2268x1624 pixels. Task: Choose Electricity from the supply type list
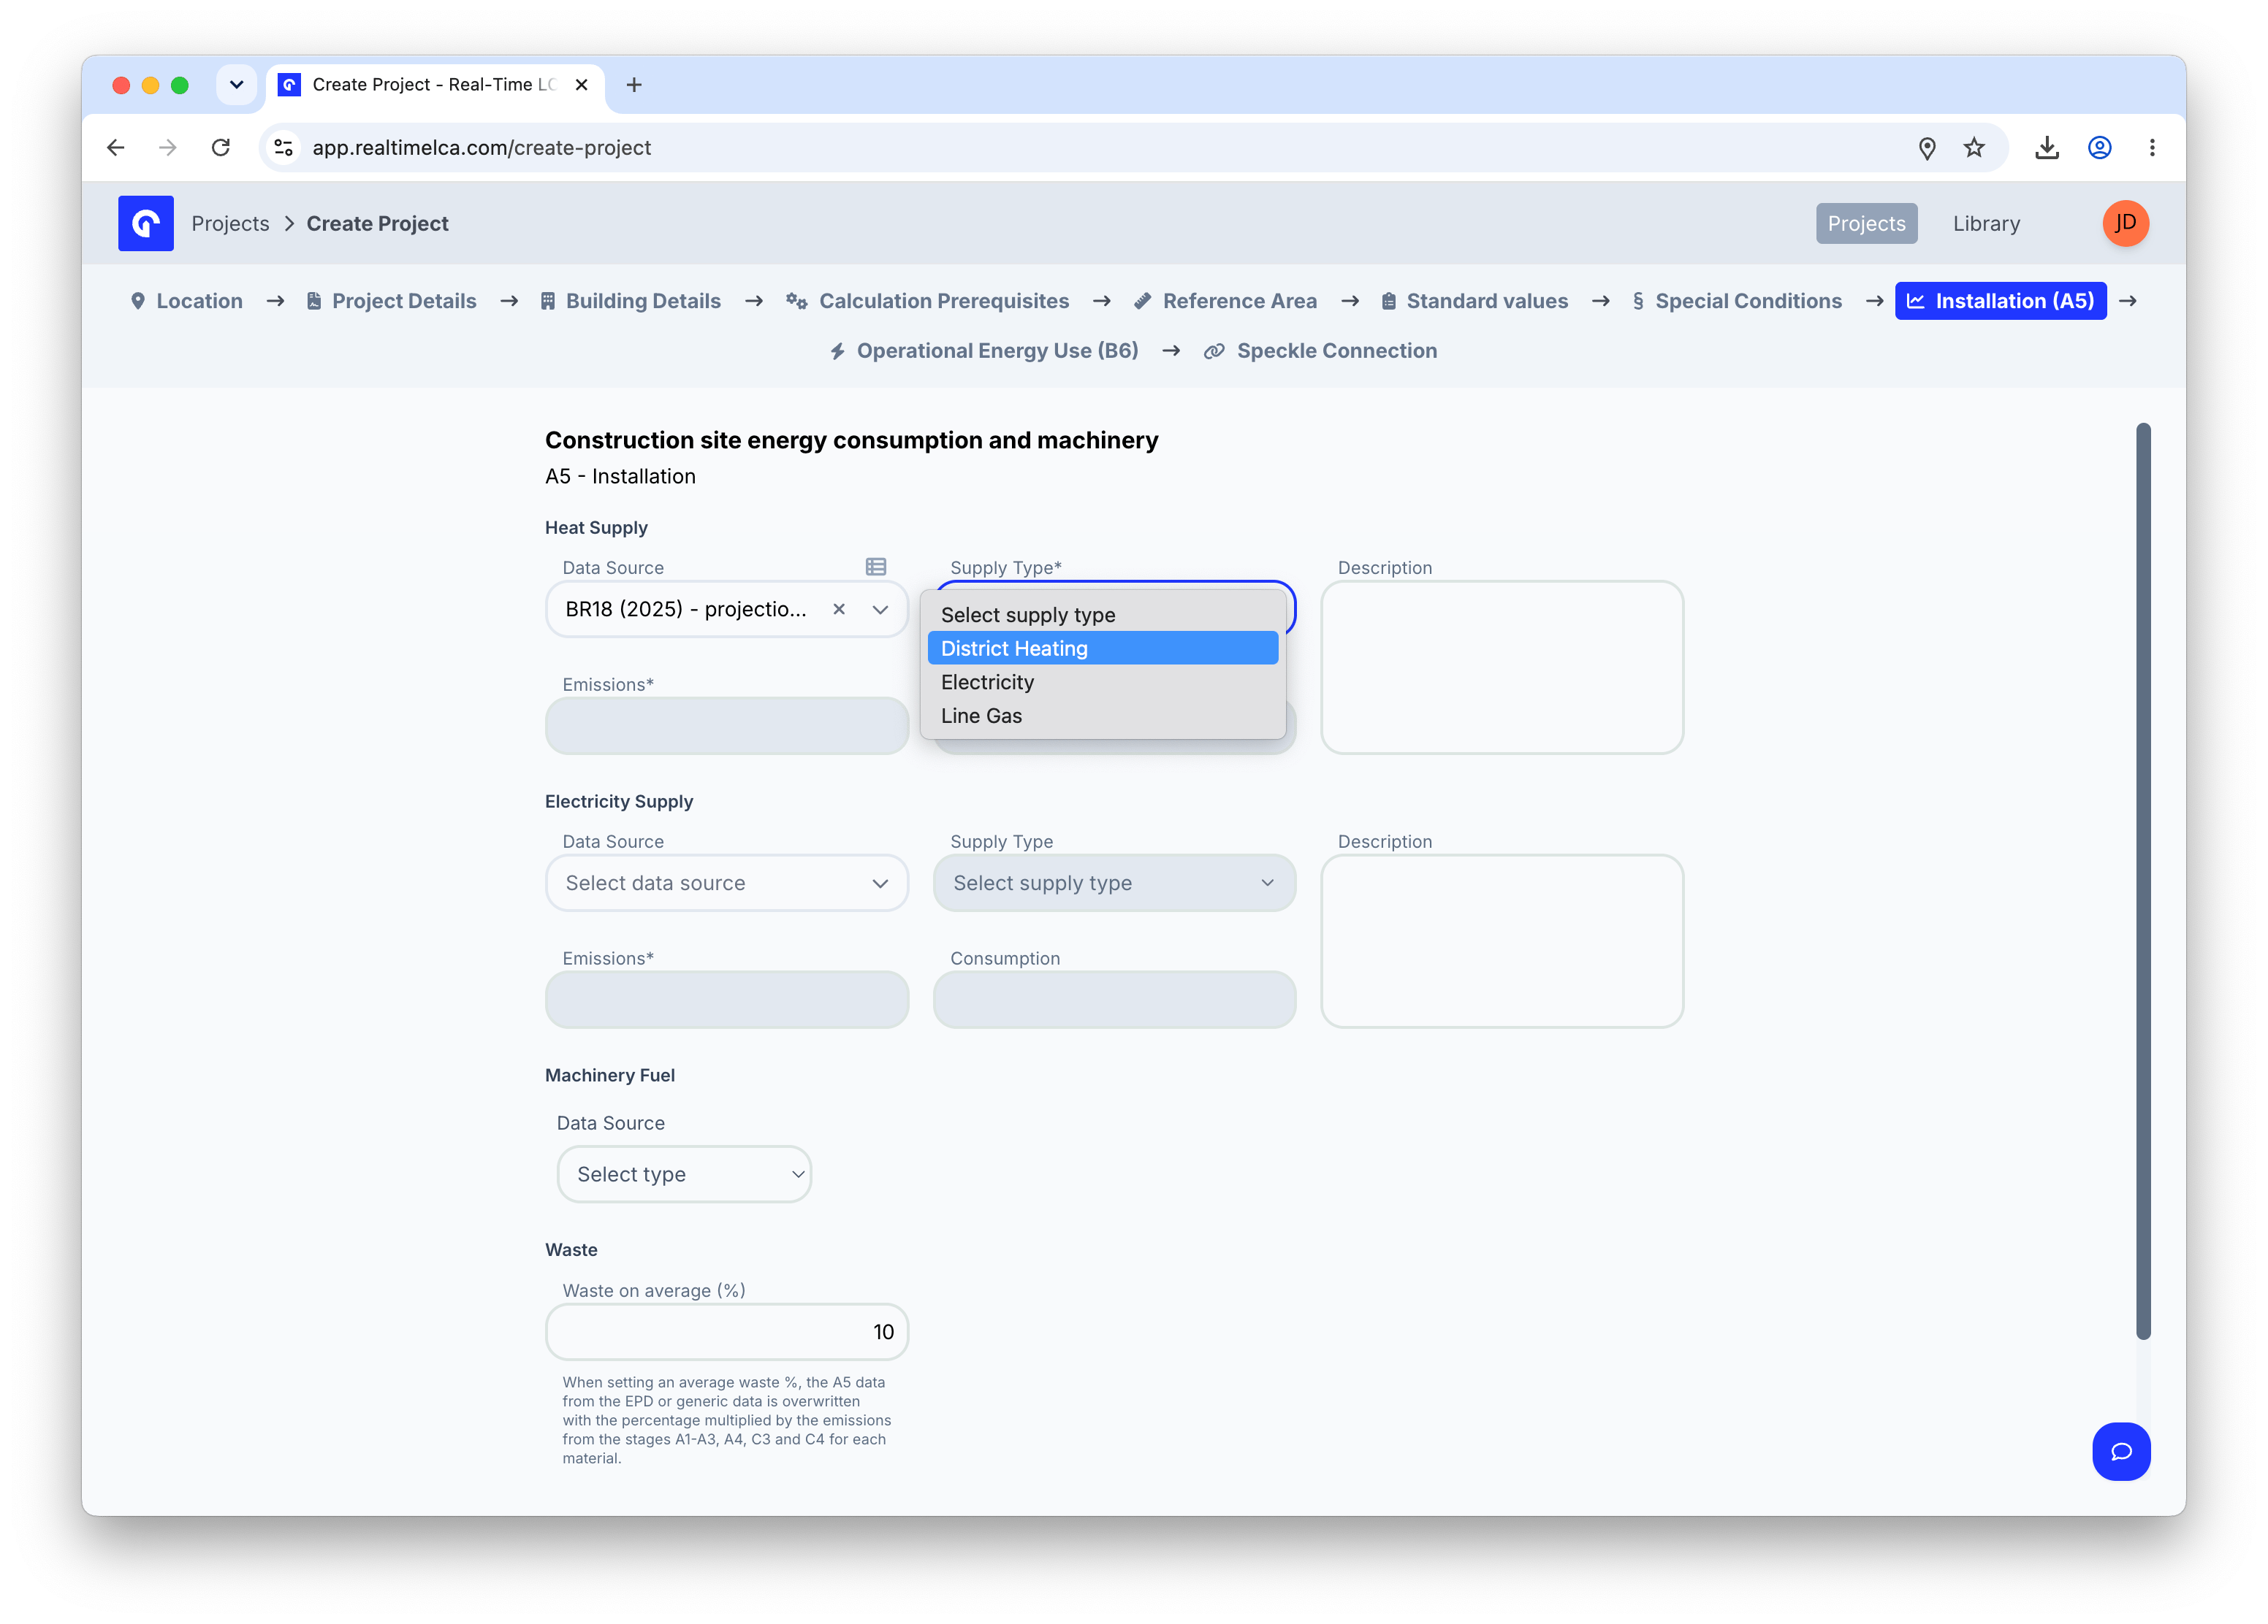click(1103, 681)
